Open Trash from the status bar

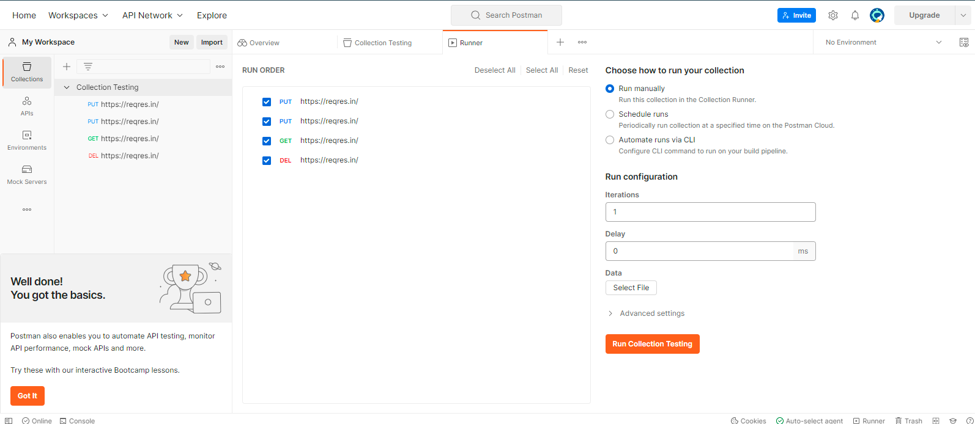pos(908,420)
